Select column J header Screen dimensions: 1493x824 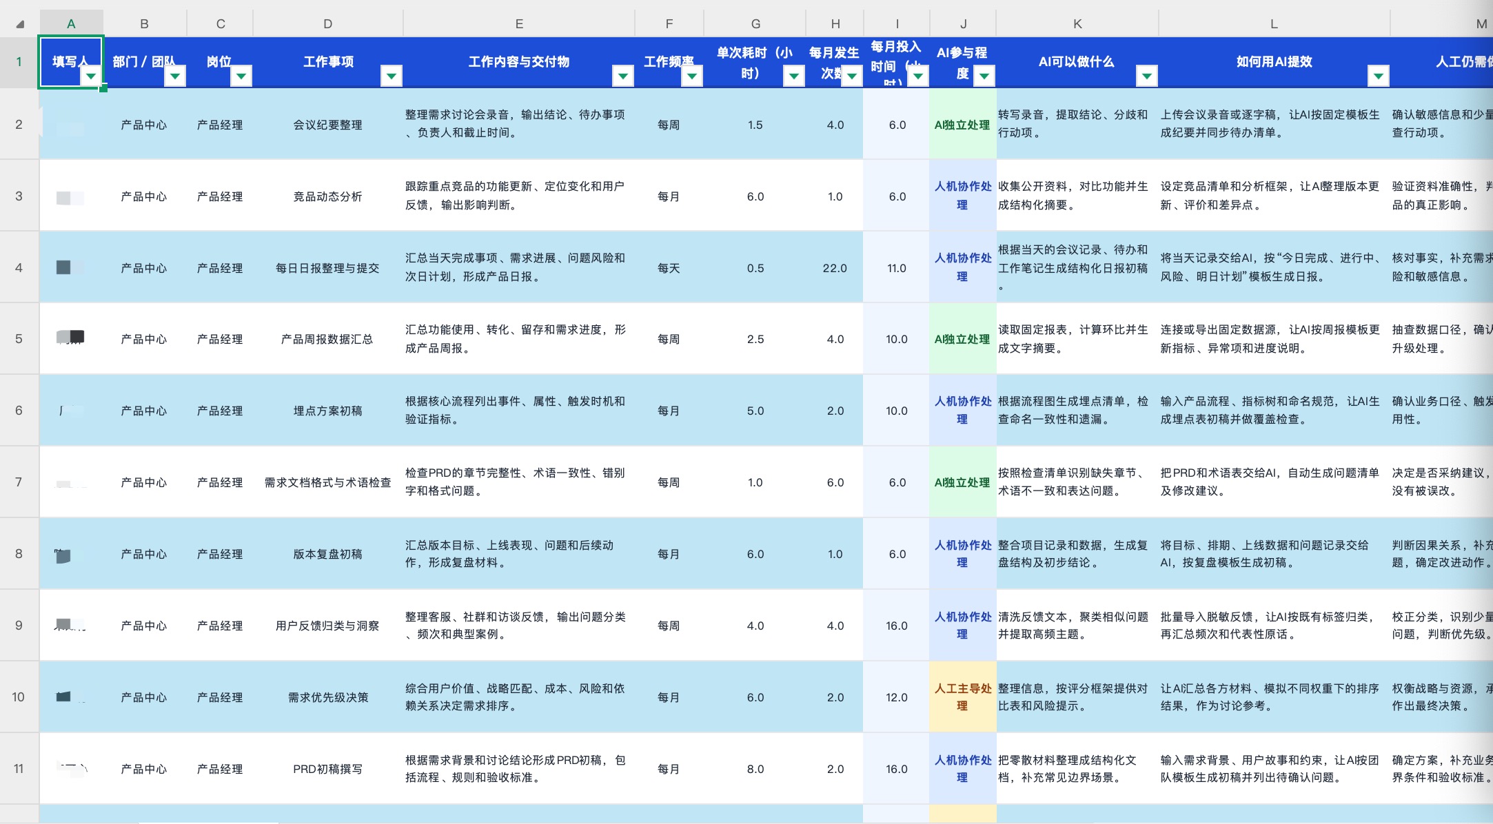point(963,23)
